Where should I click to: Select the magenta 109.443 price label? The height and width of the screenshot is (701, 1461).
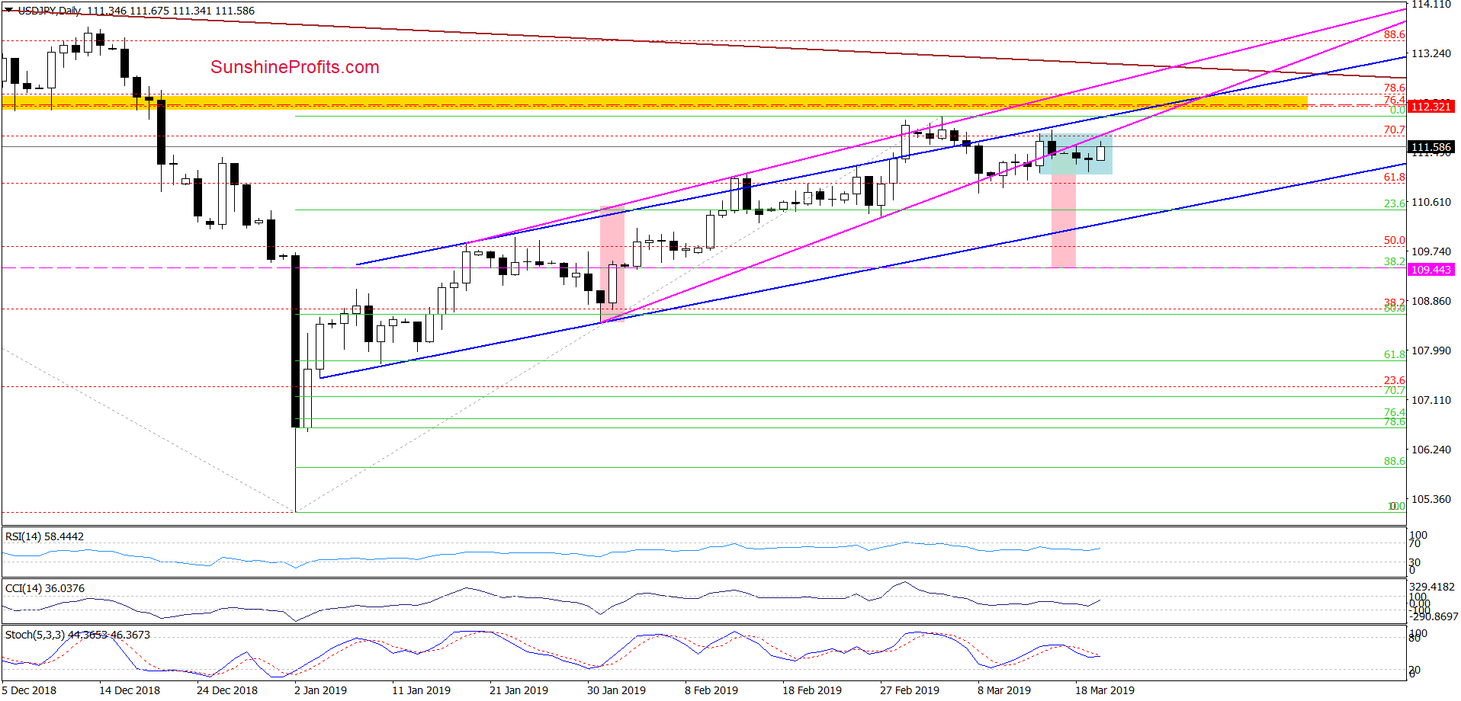click(1431, 270)
